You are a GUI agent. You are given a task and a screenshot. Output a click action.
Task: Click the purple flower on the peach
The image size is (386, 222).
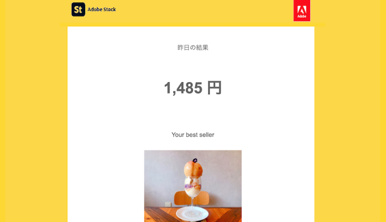(195, 161)
